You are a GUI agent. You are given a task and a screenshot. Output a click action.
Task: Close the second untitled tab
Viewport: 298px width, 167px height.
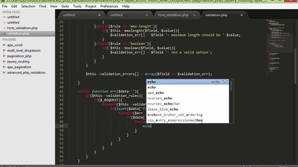pos(147,15)
